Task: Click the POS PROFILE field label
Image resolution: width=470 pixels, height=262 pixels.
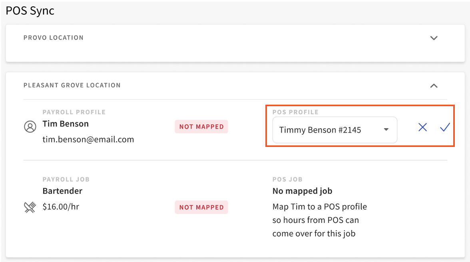Action: click(295, 112)
